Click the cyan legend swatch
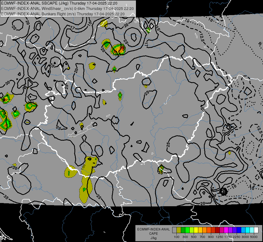The height and width of the screenshot is (242, 263). coord(248,230)
